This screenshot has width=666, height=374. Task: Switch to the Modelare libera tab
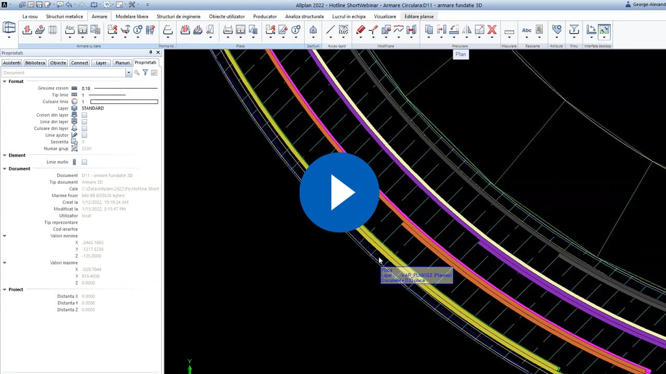[132, 17]
